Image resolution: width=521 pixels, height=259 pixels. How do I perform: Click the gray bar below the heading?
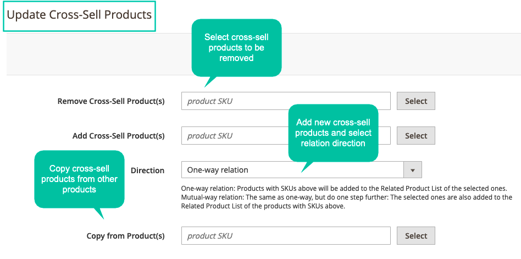[264, 54]
